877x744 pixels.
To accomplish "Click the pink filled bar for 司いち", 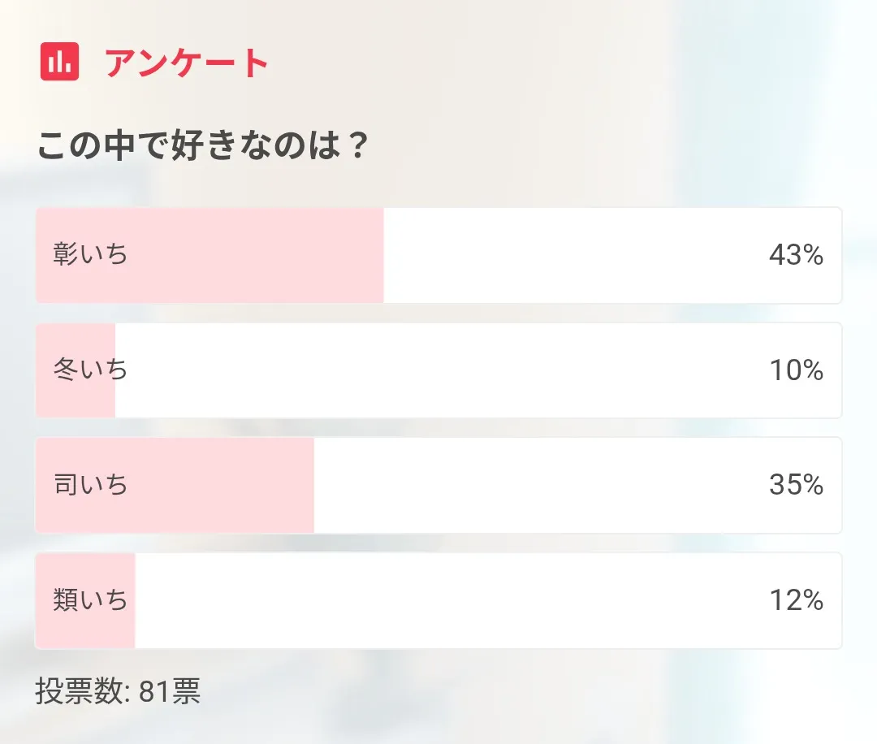I will click(227, 486).
